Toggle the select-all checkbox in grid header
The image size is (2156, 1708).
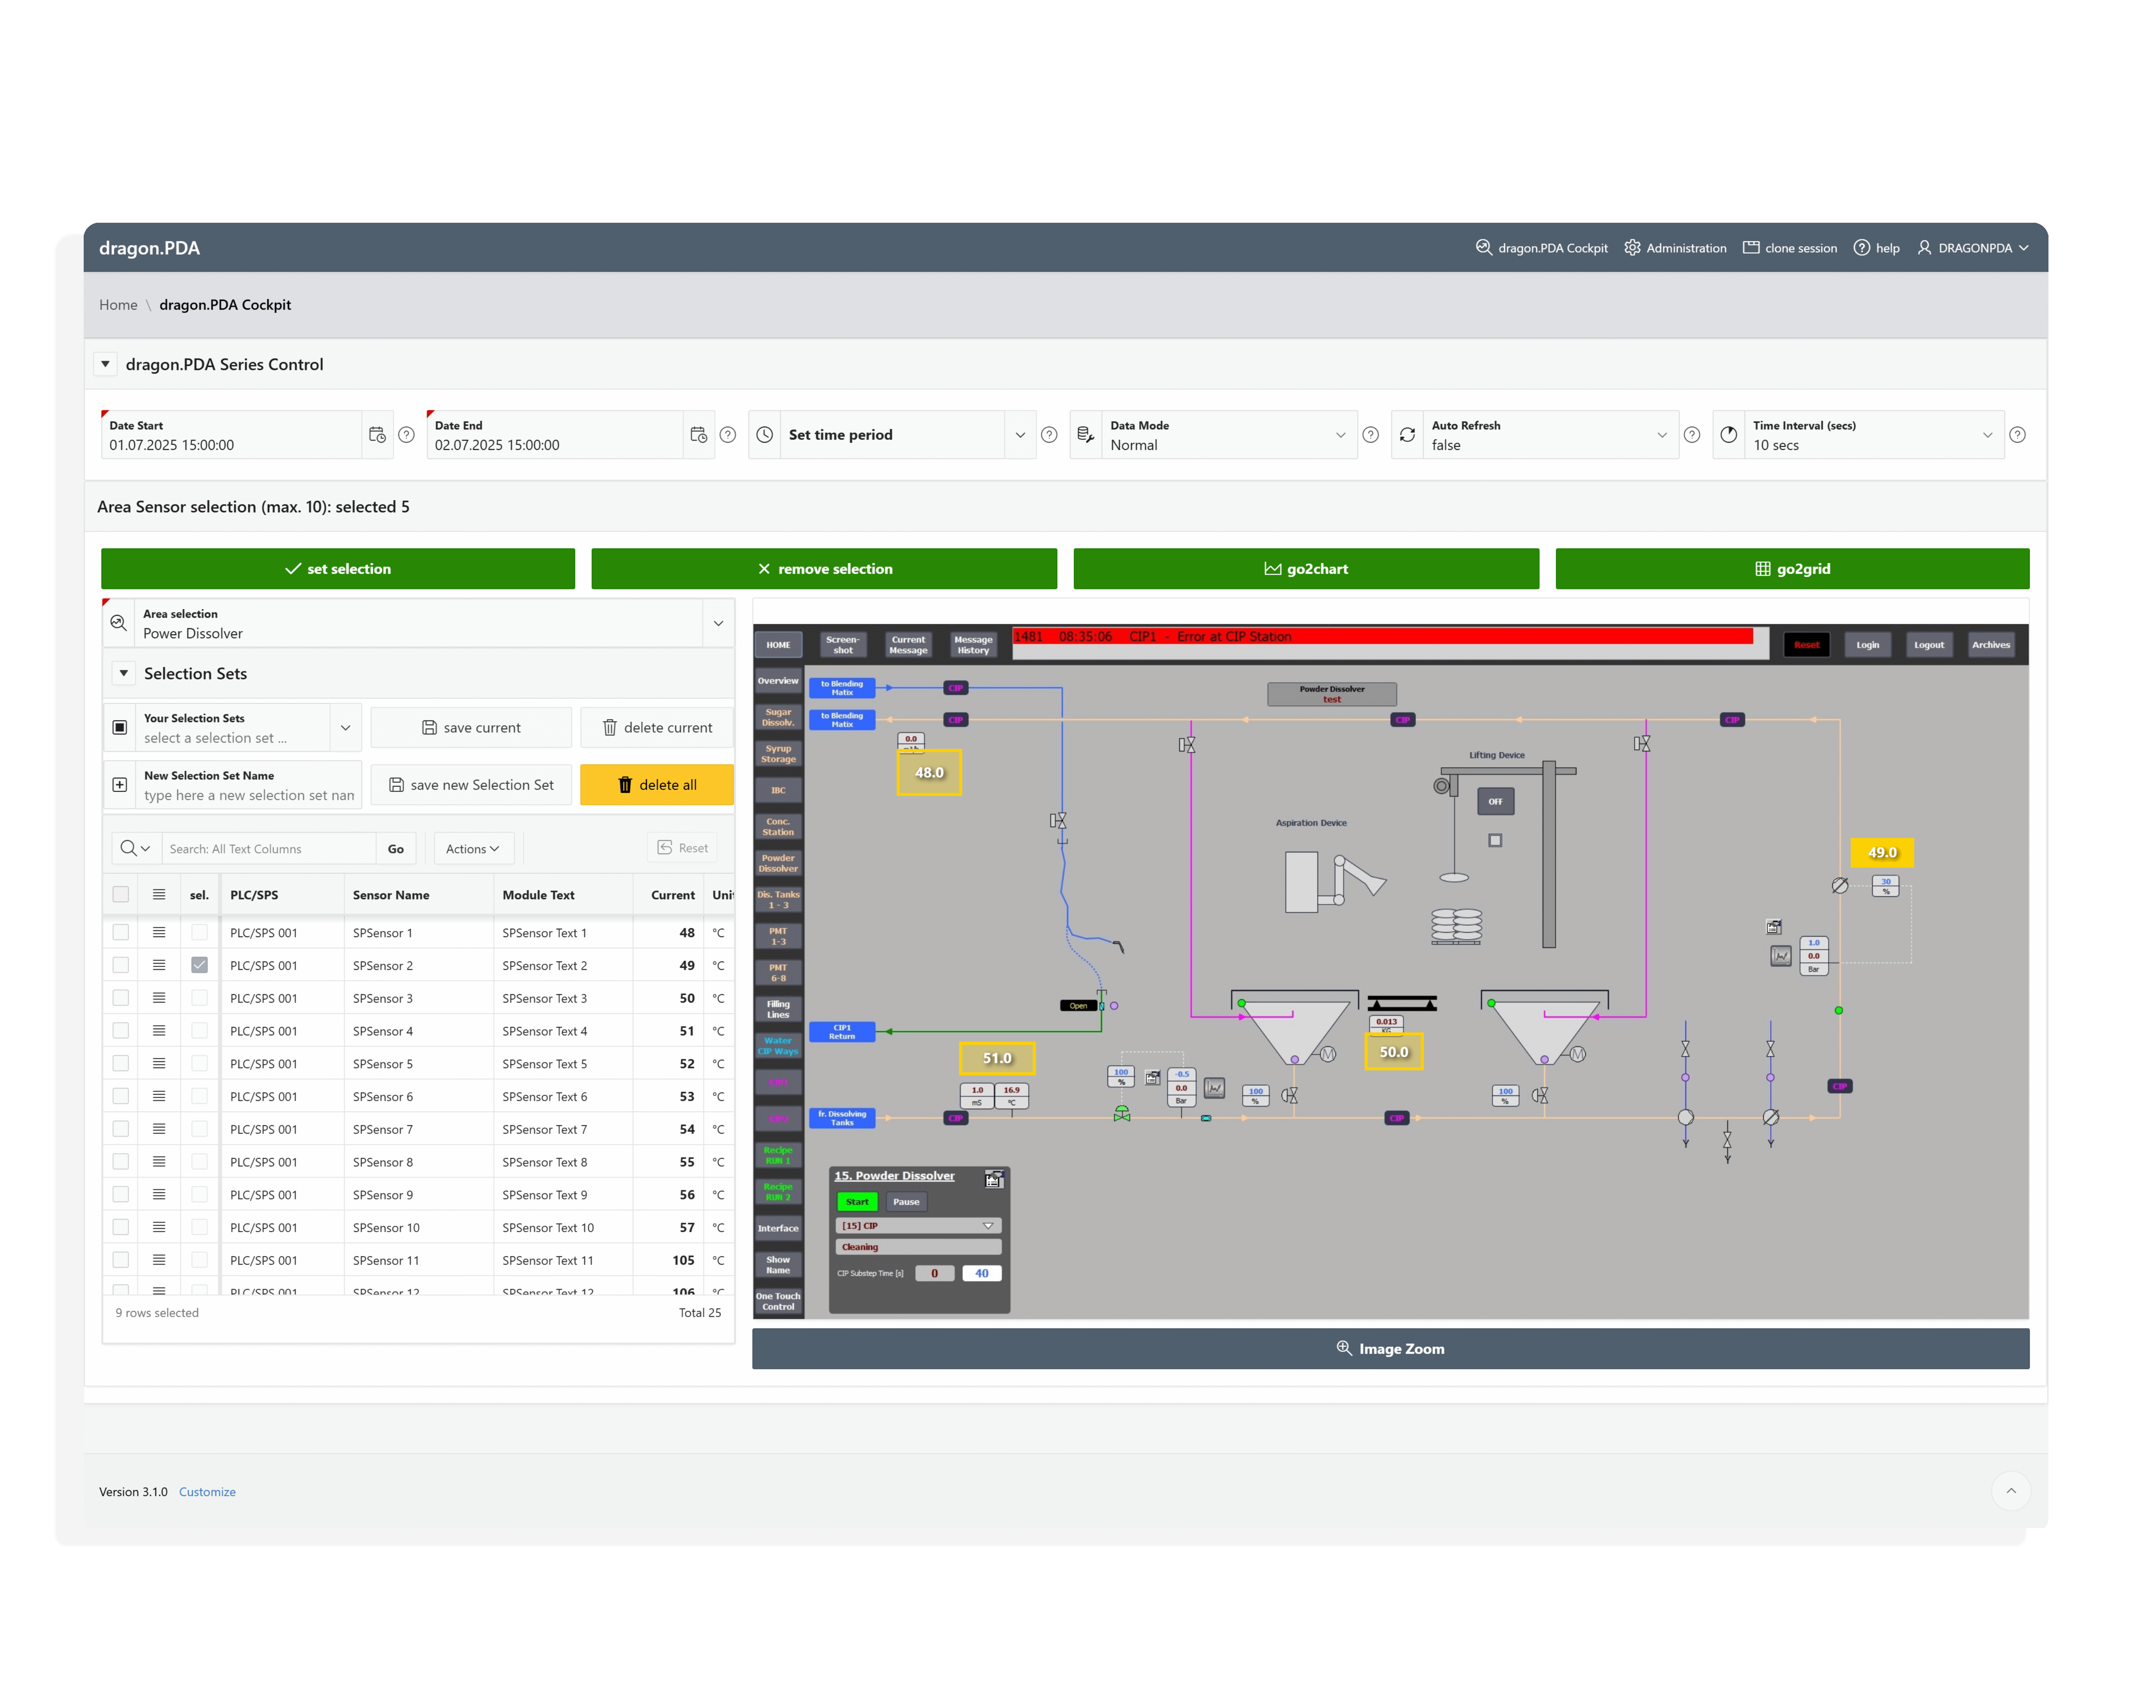(121, 894)
